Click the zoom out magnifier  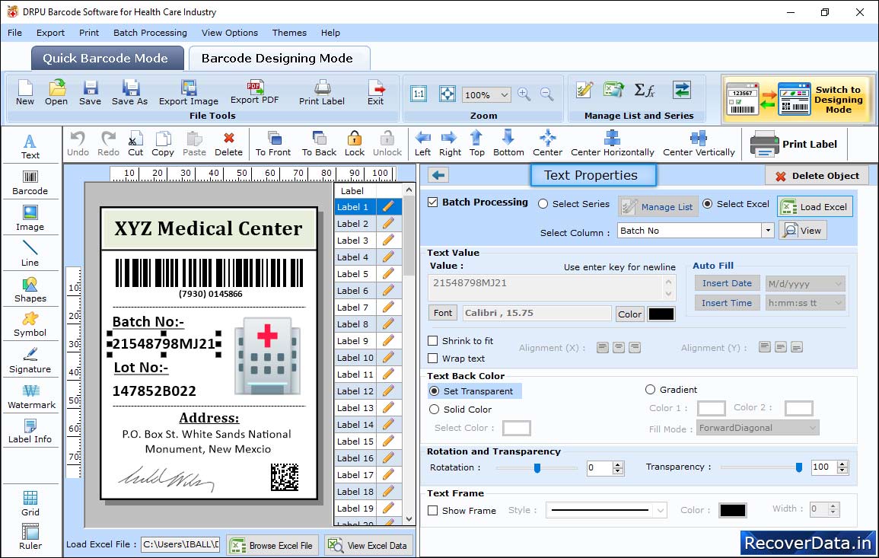click(547, 94)
